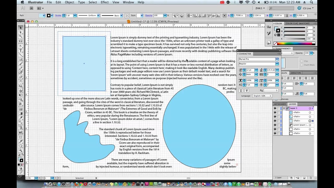Switch to the Artboards tab
This screenshot has height=188, width=334.
[x=280, y=104]
